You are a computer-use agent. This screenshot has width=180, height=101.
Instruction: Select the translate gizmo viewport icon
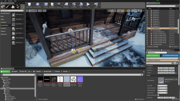[108, 11]
